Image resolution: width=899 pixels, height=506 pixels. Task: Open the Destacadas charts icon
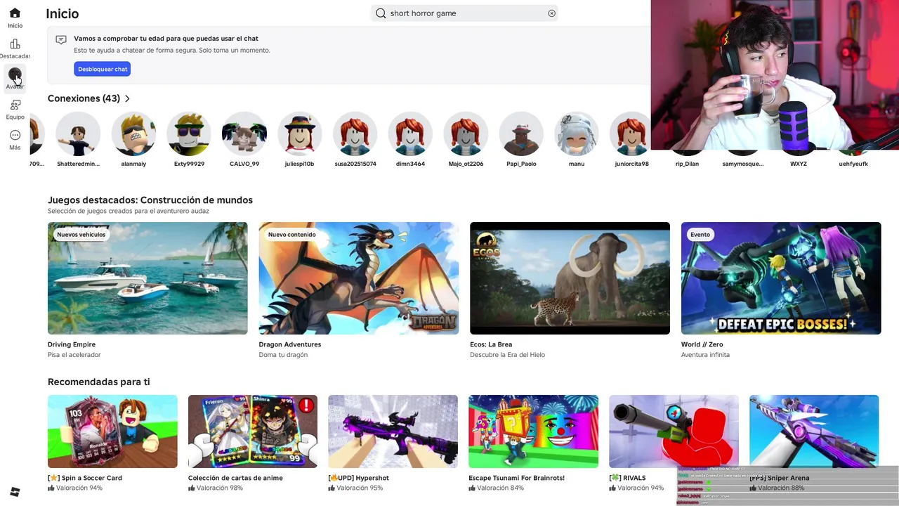15,44
